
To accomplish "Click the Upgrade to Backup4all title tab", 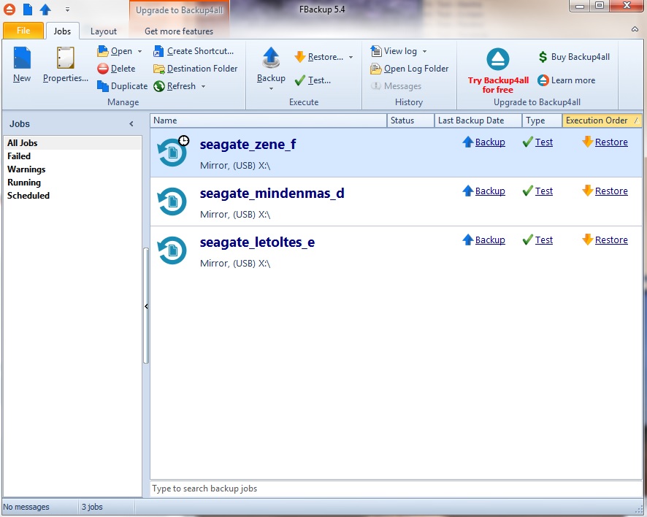I will point(179,10).
